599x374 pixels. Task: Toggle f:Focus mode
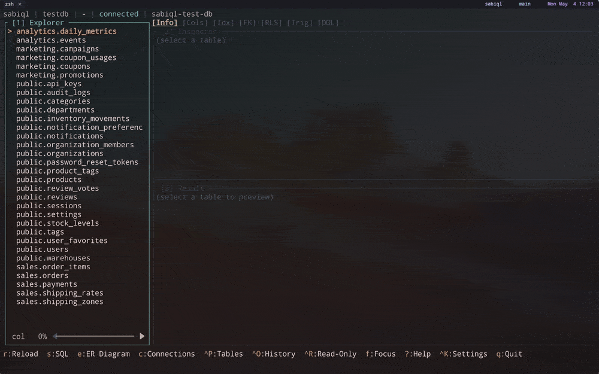380,354
